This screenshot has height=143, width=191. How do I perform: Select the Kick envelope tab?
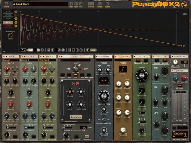click(x=8, y=22)
